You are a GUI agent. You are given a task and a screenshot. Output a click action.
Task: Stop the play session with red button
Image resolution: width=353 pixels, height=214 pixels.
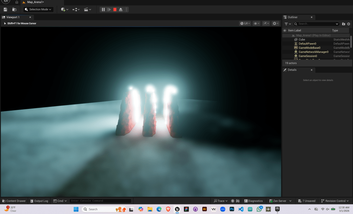coord(115,9)
